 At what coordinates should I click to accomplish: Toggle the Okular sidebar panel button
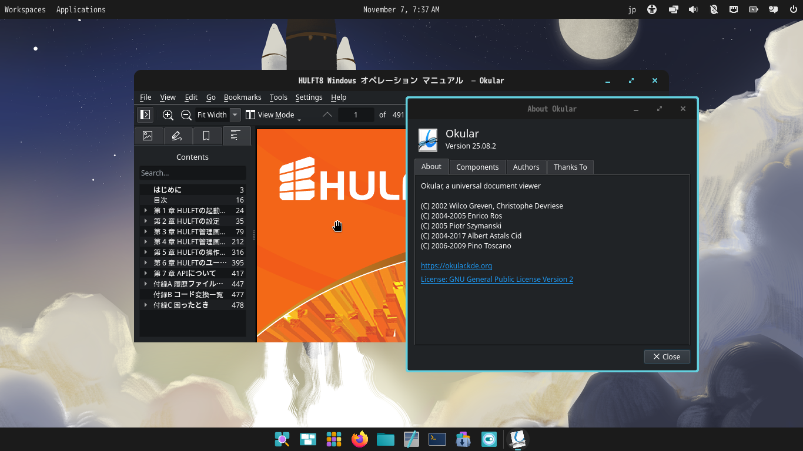[145, 115]
